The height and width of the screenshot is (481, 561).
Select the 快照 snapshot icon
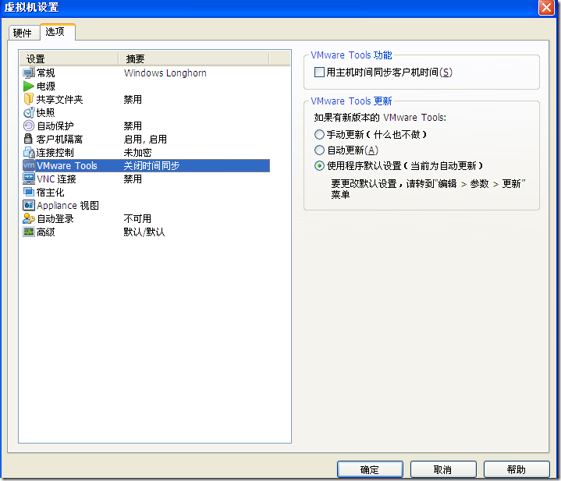pyautogui.click(x=29, y=112)
